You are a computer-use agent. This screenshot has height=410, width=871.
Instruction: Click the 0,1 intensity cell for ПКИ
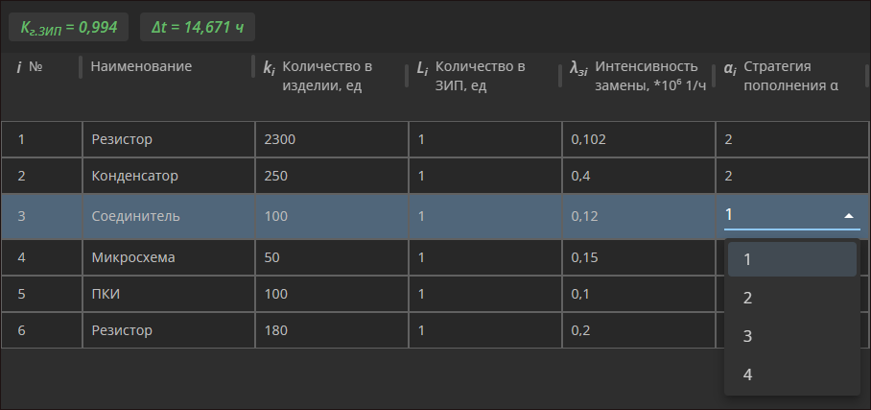click(x=639, y=294)
